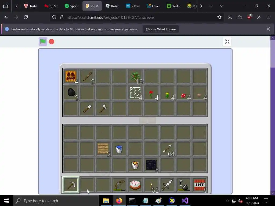
Task: Select the pickaxe in the hotbar
Action: click(71, 185)
